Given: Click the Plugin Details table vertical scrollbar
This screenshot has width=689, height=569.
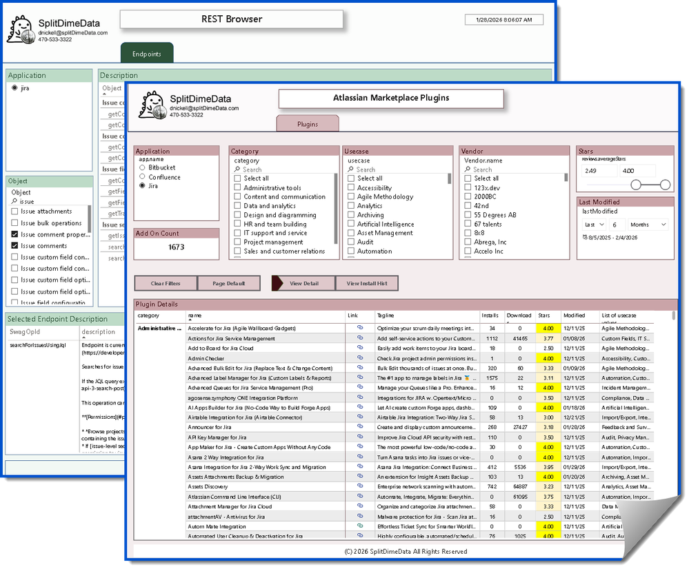Looking at the screenshot, I should [673, 315].
